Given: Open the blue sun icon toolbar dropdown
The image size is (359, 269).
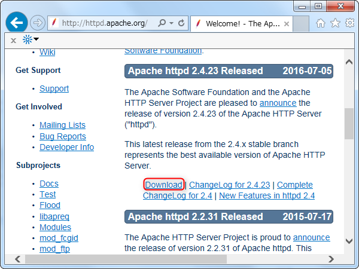Looking at the screenshot, I should 31,40.
